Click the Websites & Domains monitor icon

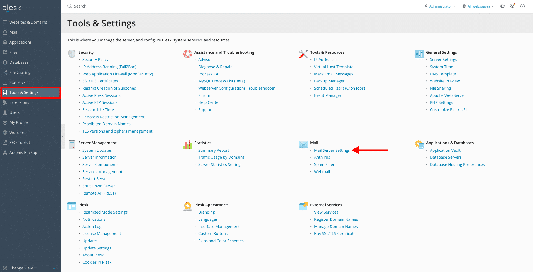pyautogui.click(x=5, y=22)
